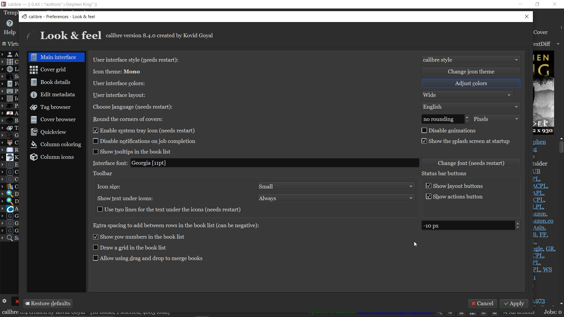Select the Cover grid section icon
Screen dimensions: 564x317
[34, 70]
